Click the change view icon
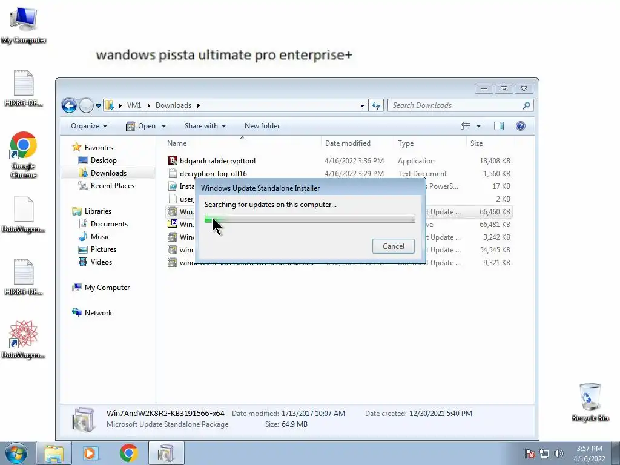 click(x=466, y=126)
